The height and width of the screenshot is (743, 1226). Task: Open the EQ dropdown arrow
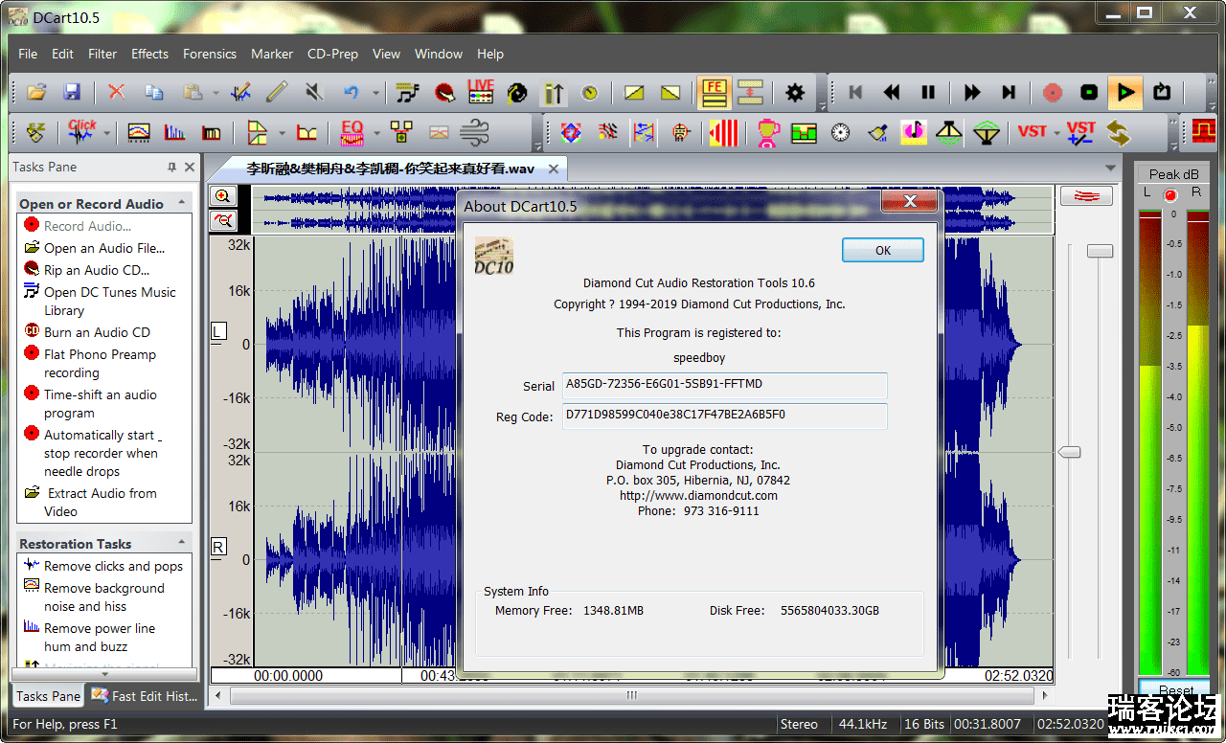tap(376, 133)
